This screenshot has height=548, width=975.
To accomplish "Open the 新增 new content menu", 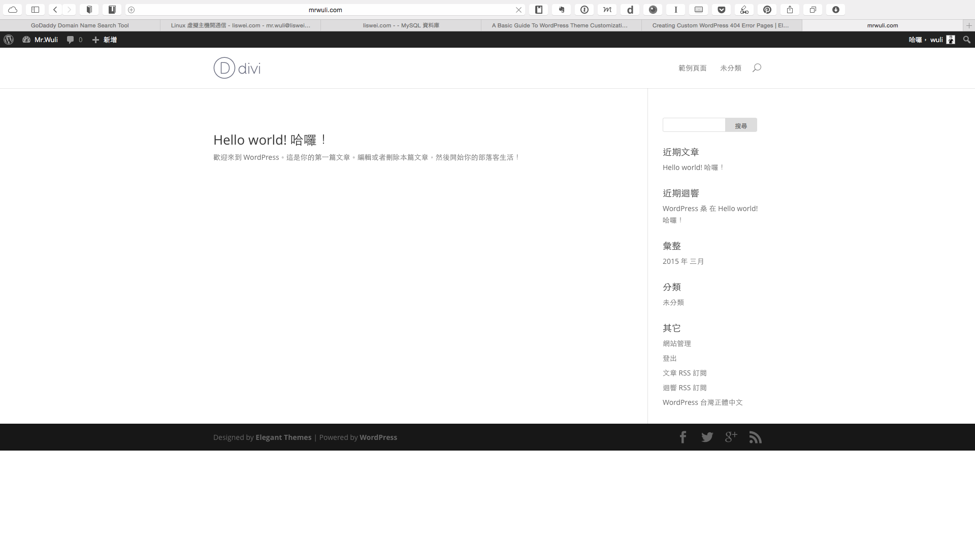I will pos(105,40).
